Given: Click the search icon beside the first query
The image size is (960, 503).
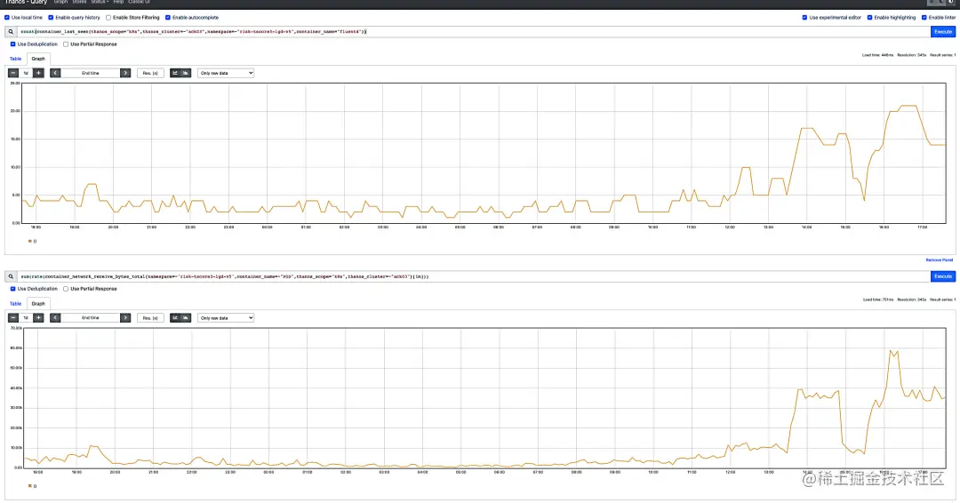Looking at the screenshot, I should point(11,32).
